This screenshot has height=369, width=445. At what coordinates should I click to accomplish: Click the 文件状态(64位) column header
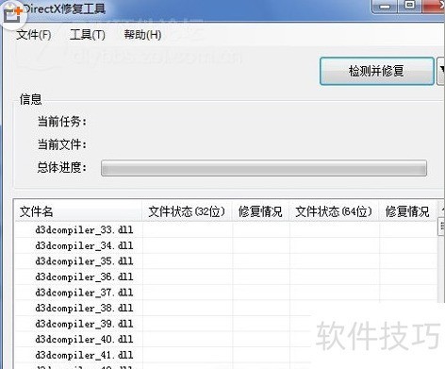click(x=334, y=211)
